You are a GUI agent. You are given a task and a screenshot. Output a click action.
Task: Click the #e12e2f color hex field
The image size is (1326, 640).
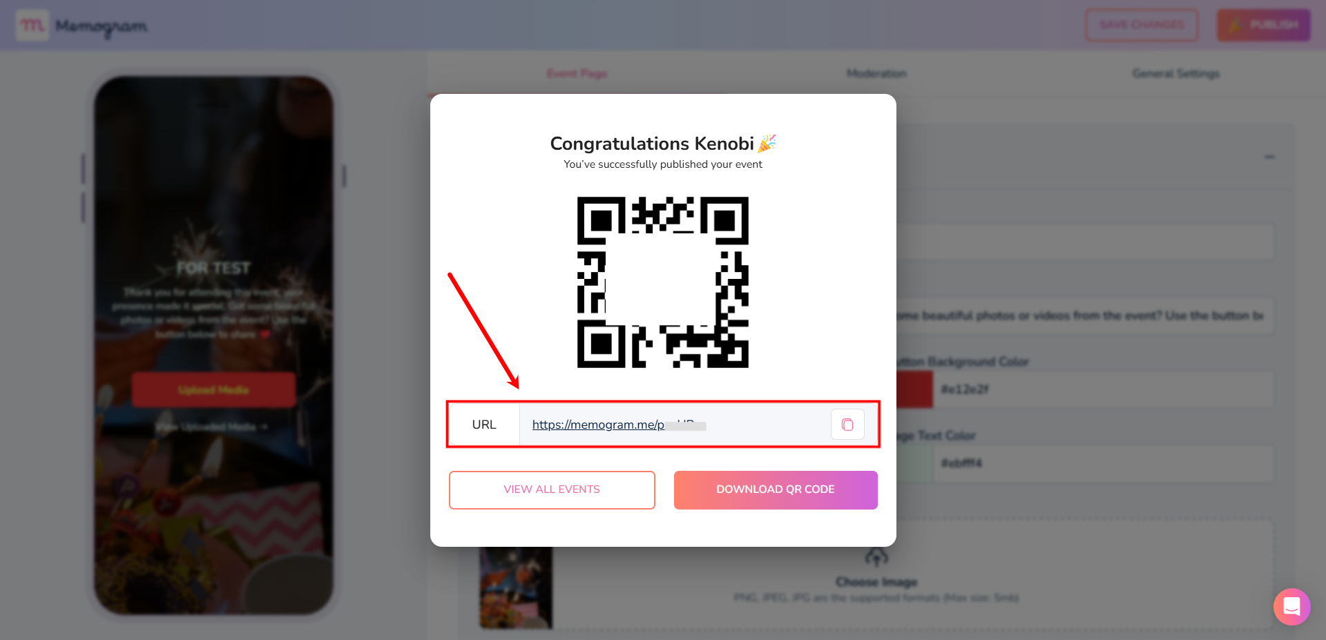(x=1103, y=389)
